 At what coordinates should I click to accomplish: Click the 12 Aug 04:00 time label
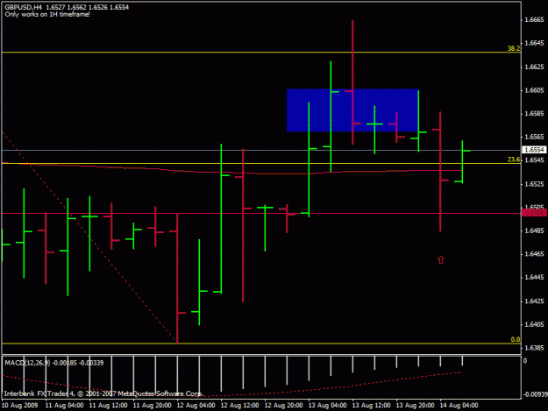click(x=196, y=406)
